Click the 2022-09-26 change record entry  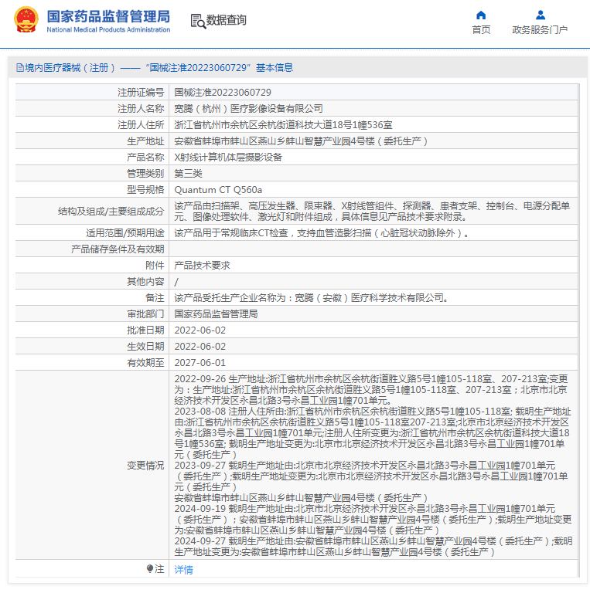point(371,389)
